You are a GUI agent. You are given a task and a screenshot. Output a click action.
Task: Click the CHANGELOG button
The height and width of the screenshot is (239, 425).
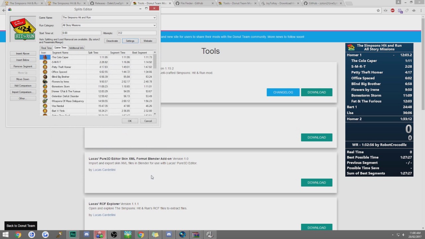(x=283, y=92)
